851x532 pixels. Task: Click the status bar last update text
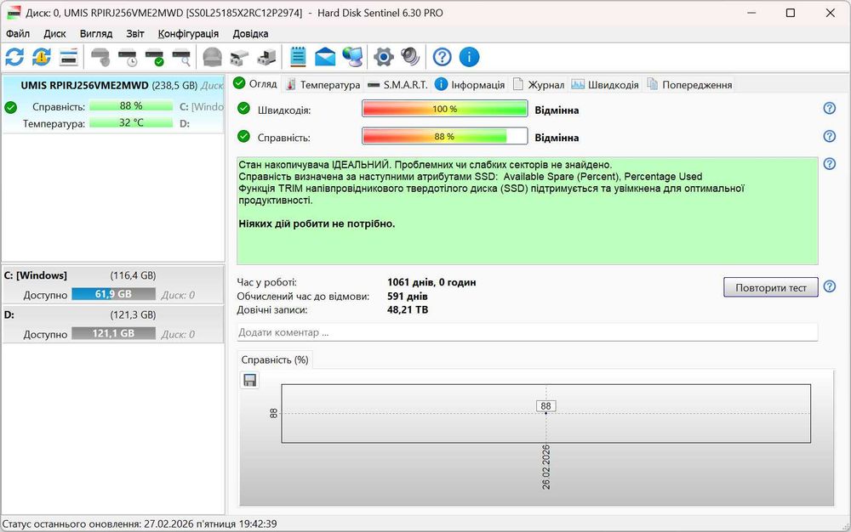140,524
